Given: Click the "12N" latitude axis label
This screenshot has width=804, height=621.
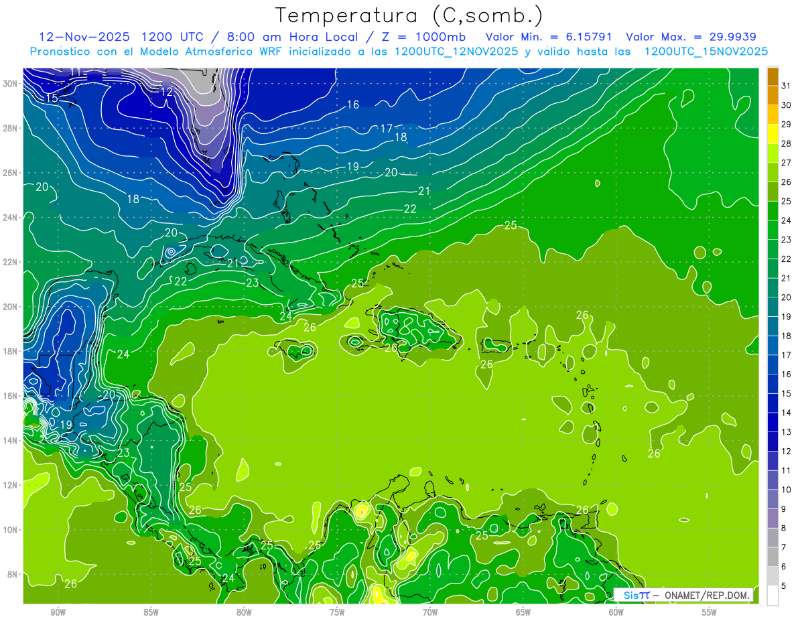Looking at the screenshot, I should [10, 485].
